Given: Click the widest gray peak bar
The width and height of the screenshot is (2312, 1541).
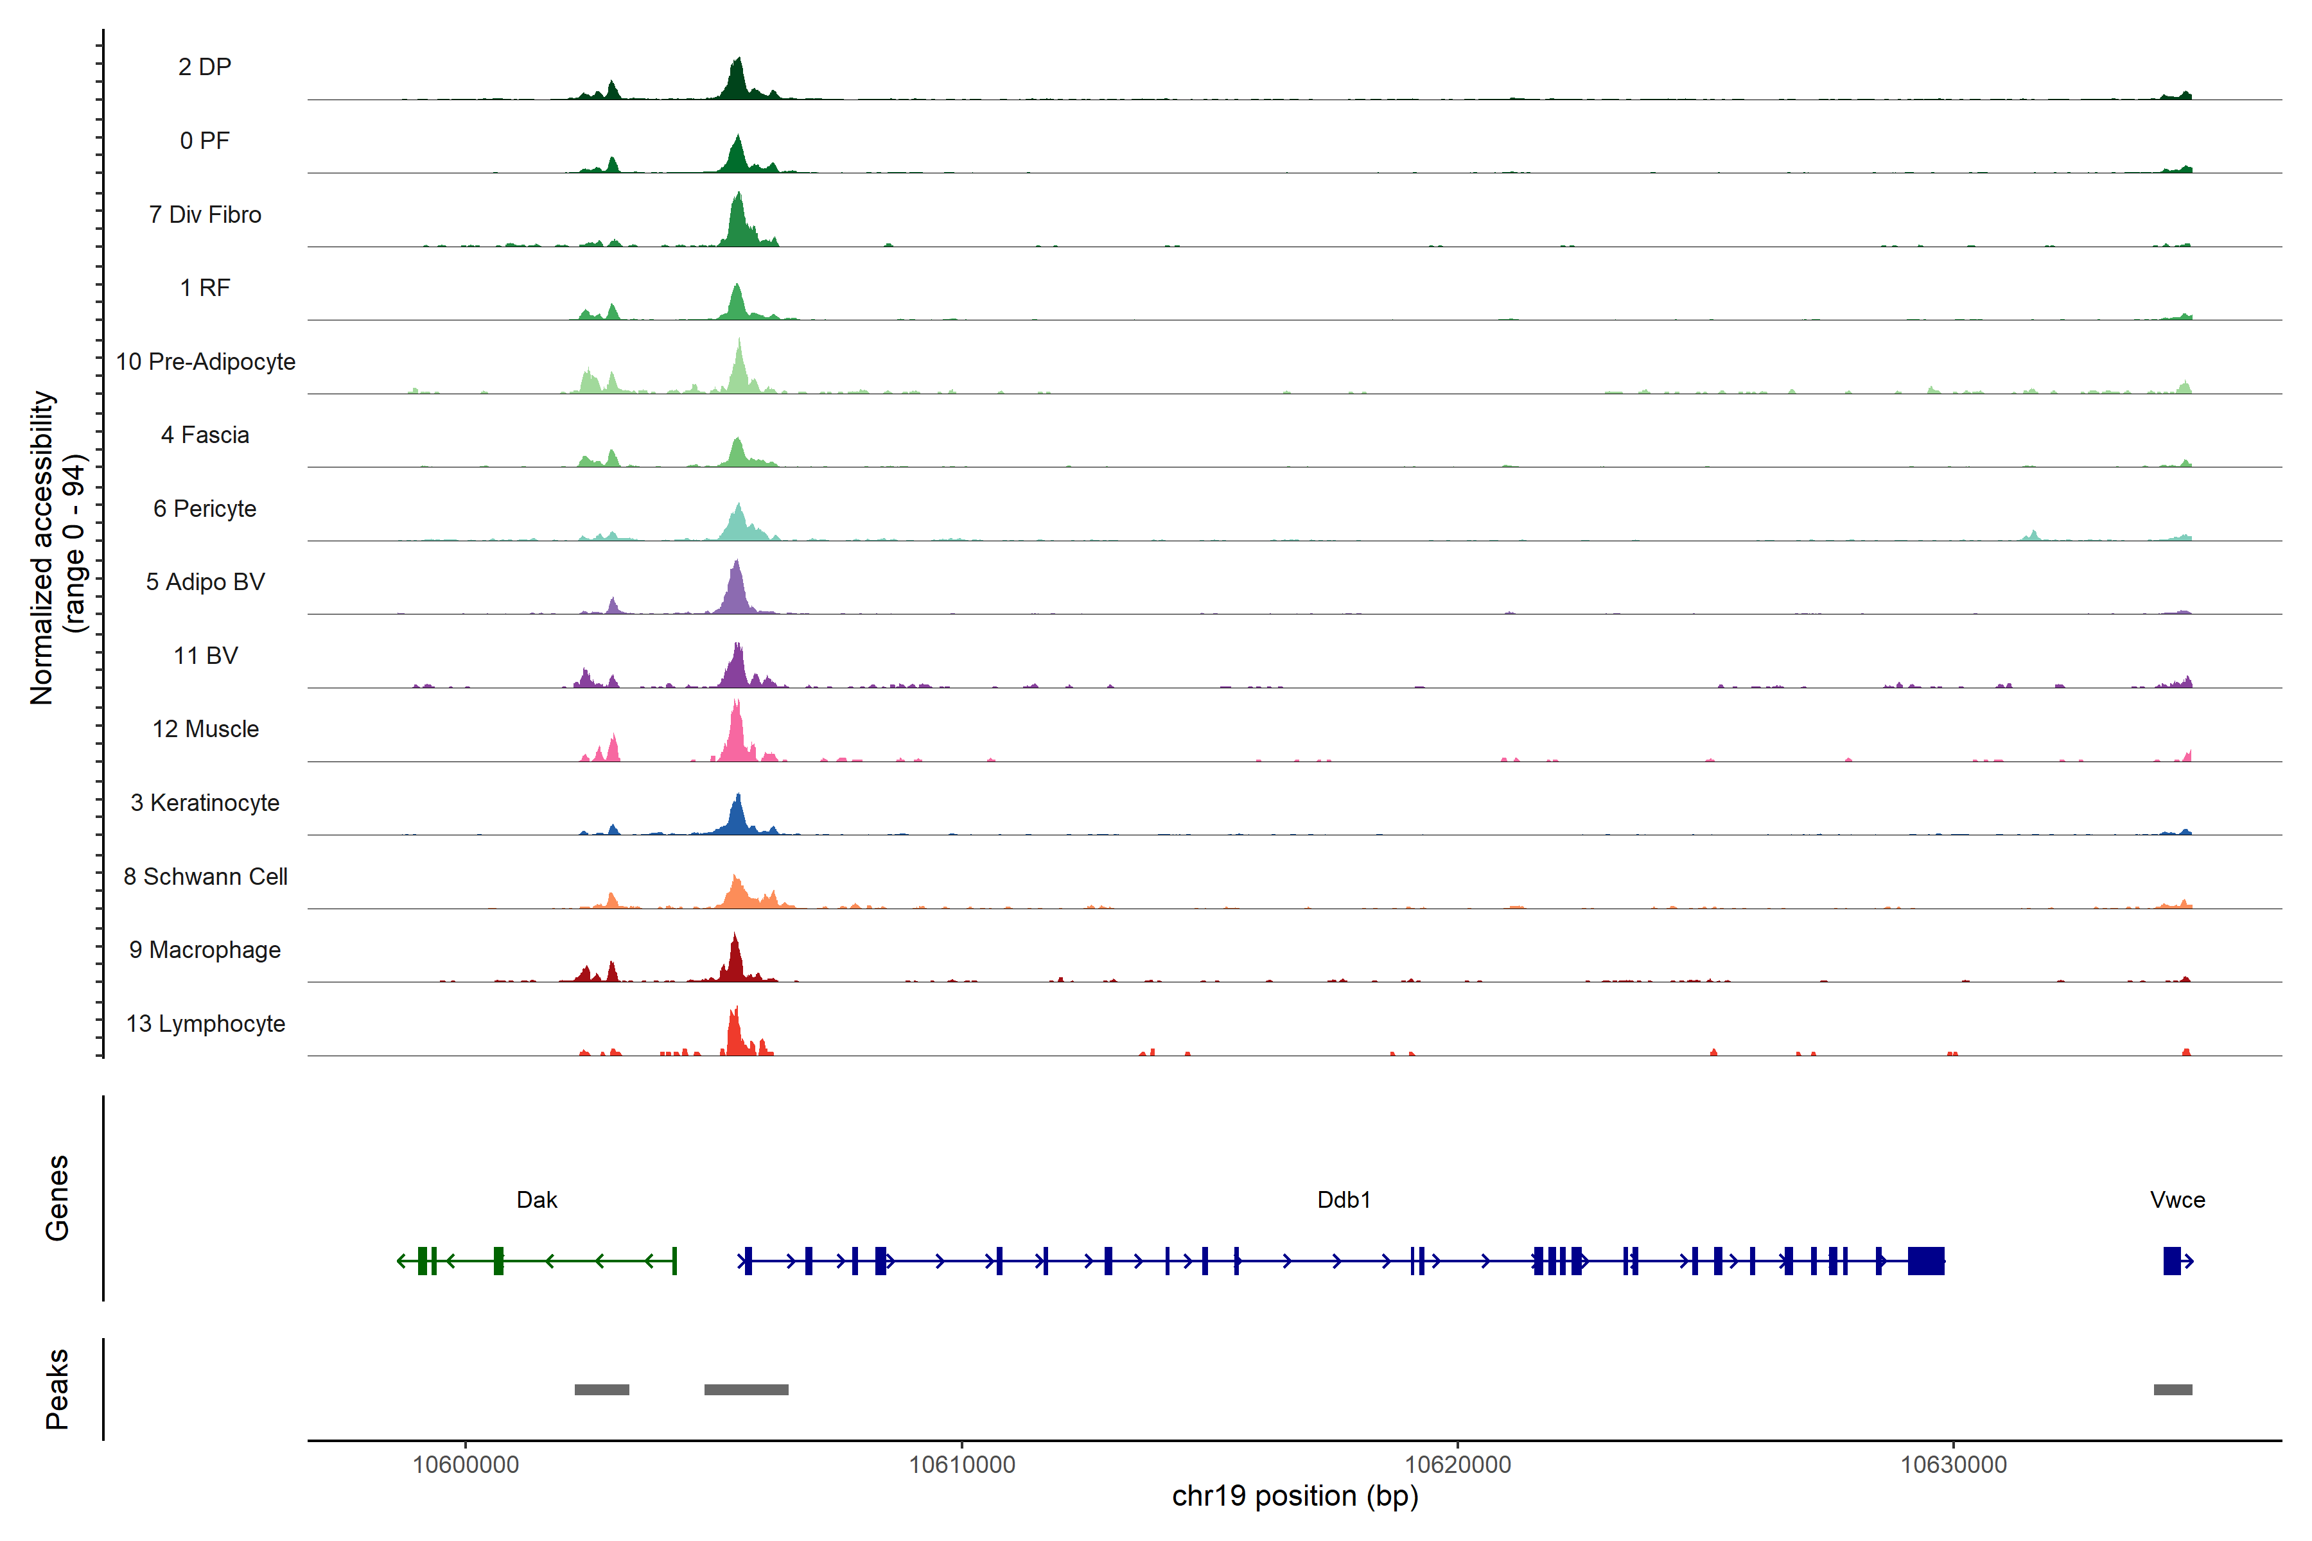Looking at the screenshot, I should (x=746, y=1389).
